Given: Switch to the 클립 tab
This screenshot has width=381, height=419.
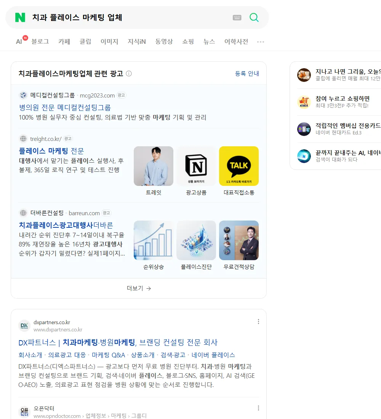Looking at the screenshot, I should (85, 42).
